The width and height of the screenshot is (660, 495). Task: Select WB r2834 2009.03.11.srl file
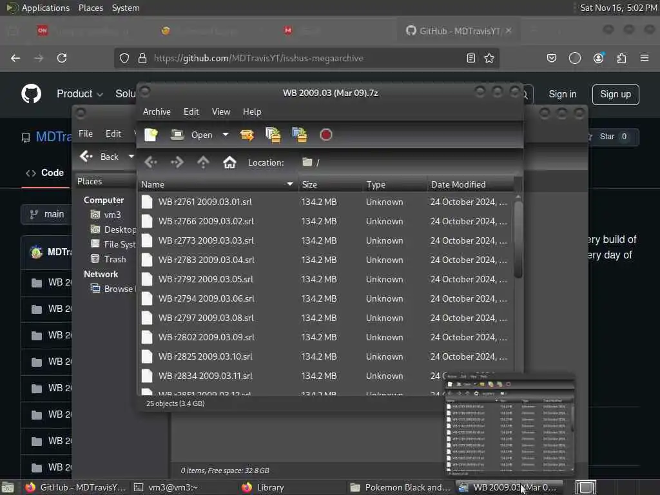tap(325, 376)
